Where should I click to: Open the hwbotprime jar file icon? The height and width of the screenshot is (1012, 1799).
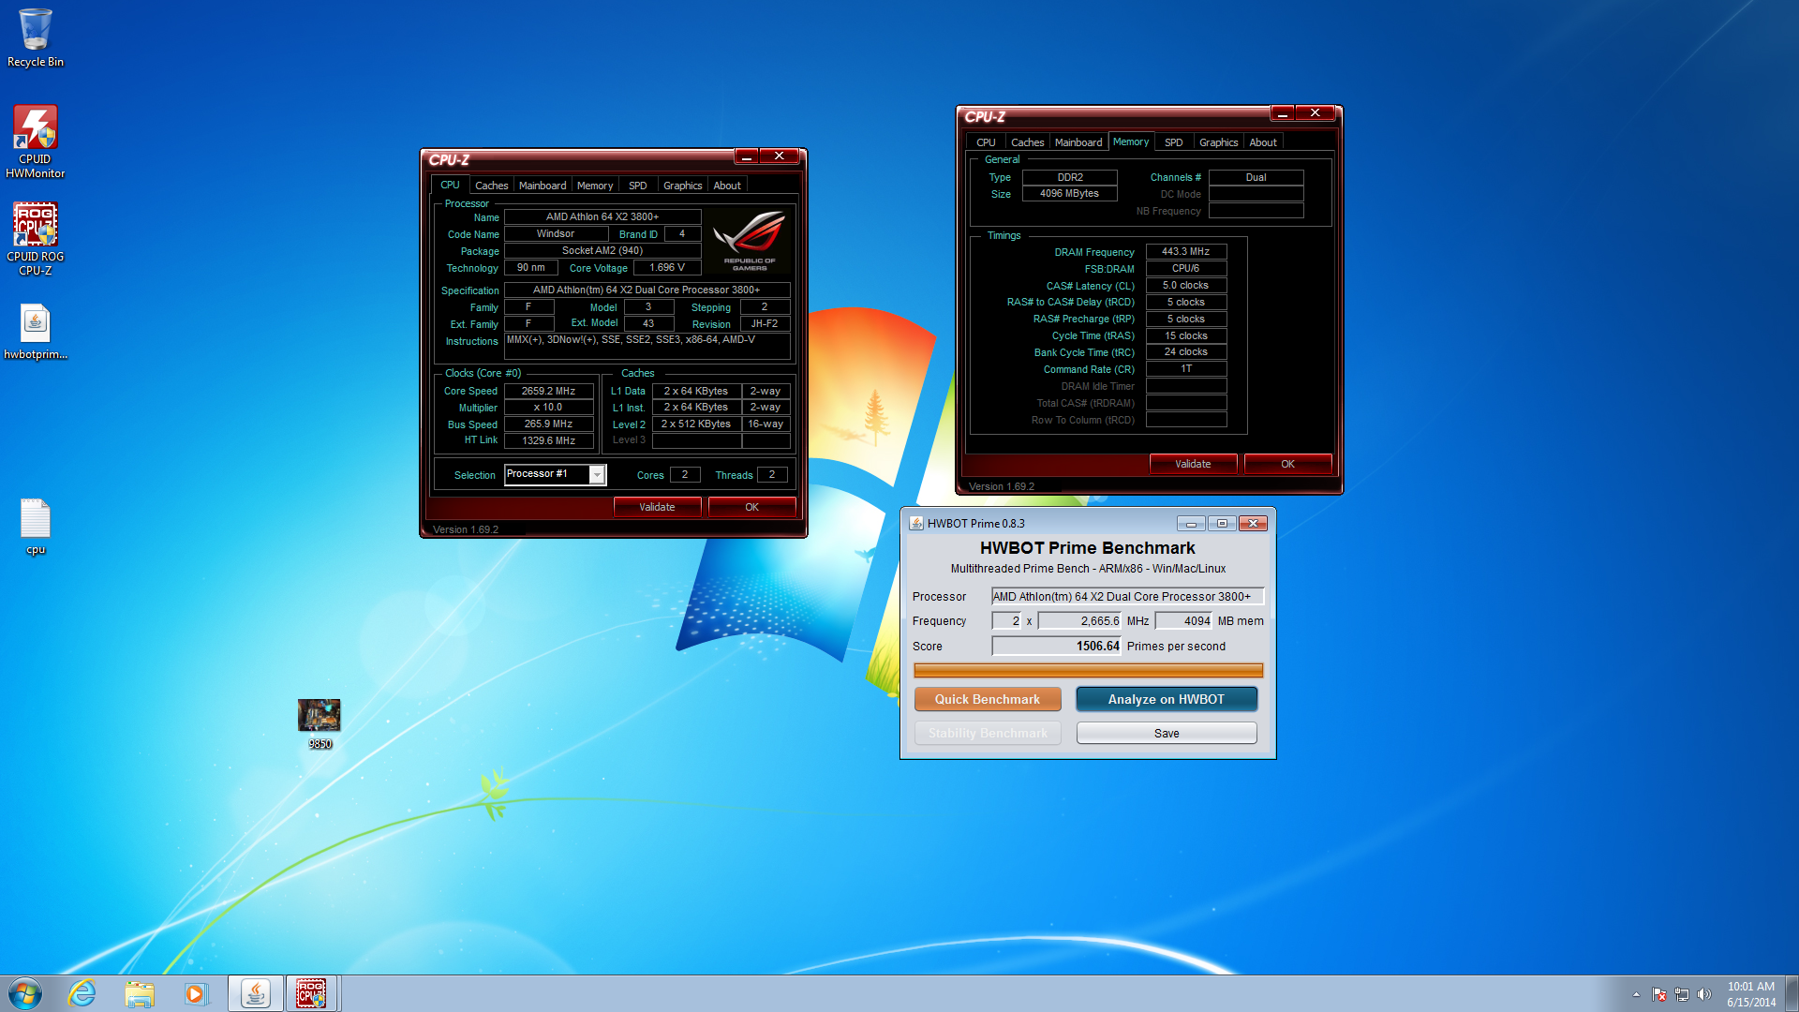36,332
